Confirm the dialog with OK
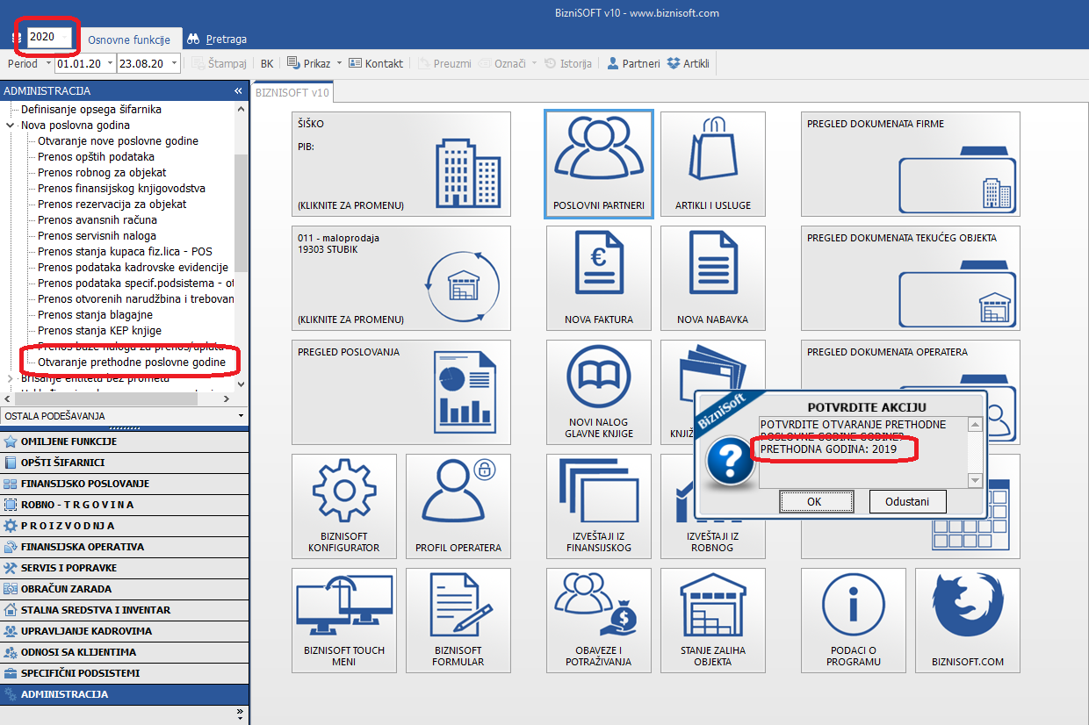Screen dimensions: 1089x725 (x=816, y=501)
